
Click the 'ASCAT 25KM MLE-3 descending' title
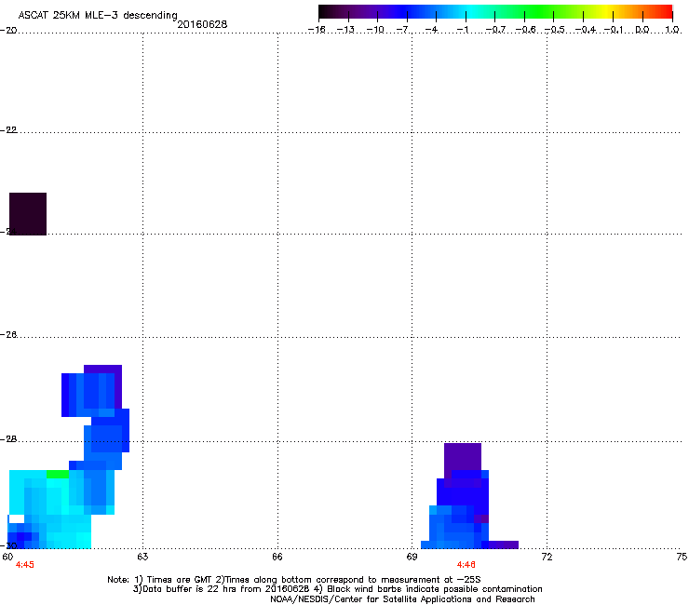click(98, 16)
